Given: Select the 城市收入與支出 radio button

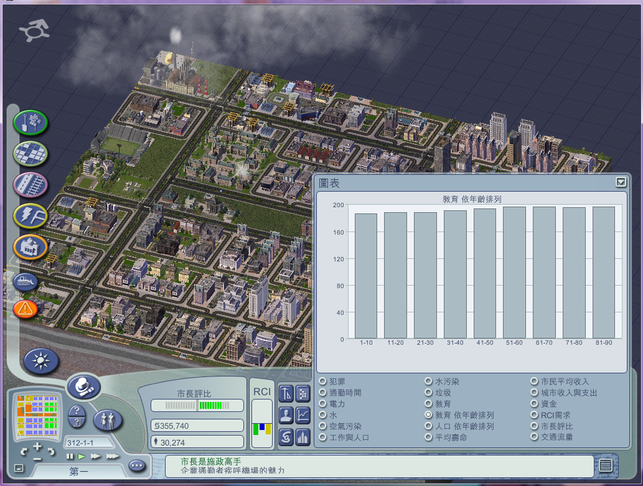Looking at the screenshot, I should (x=534, y=393).
